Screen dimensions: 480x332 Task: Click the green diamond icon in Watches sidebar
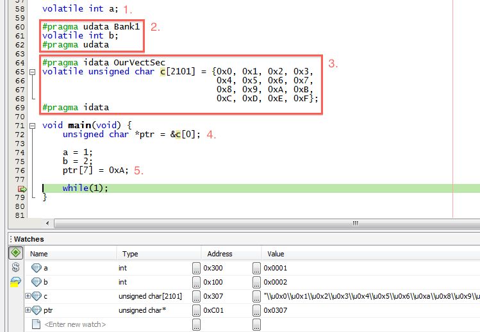point(15,253)
